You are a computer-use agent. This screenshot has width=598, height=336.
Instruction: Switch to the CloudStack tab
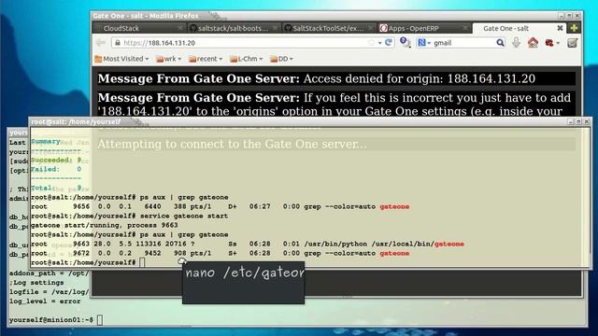(x=139, y=28)
